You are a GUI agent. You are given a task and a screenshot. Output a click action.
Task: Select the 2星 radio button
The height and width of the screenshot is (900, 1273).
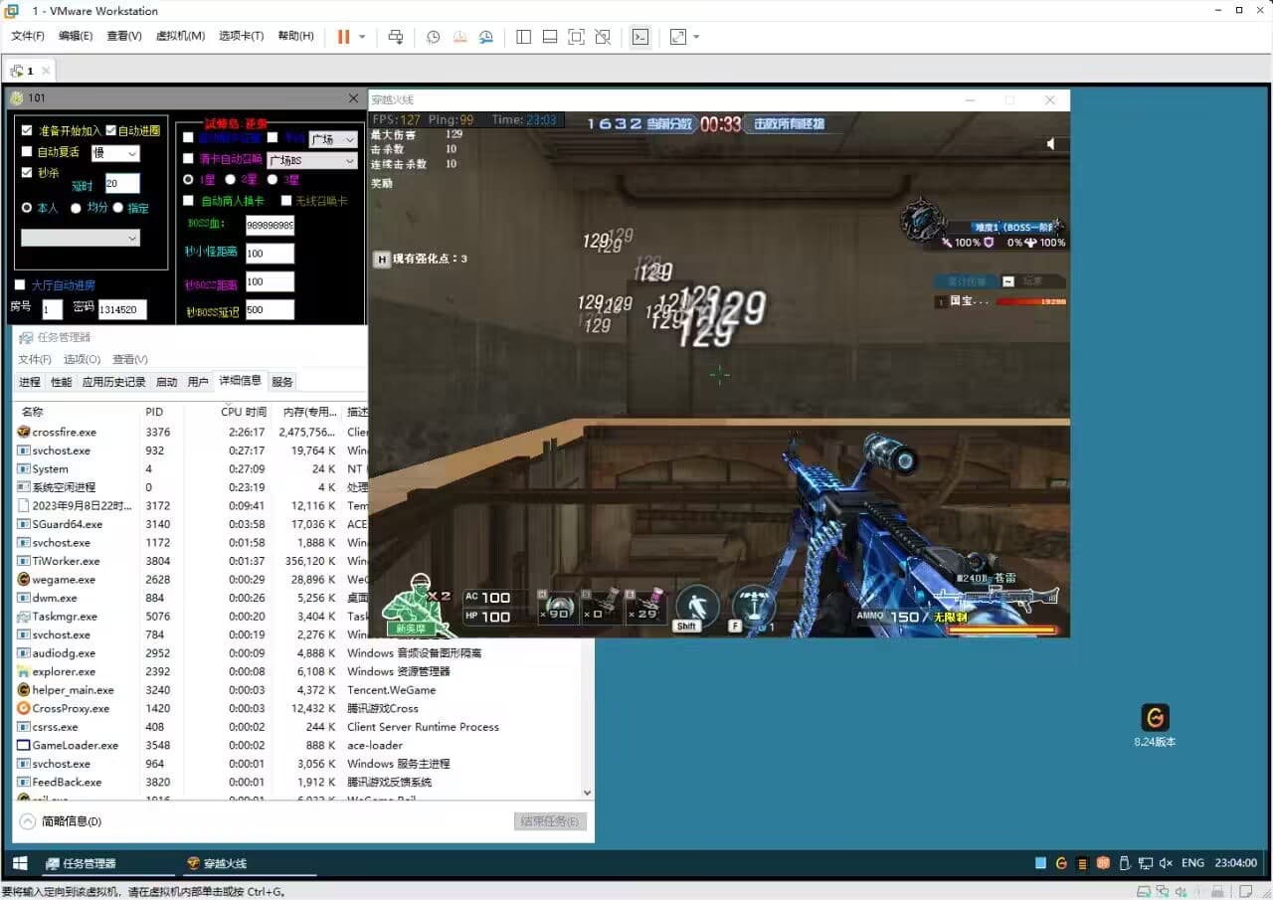230,180
